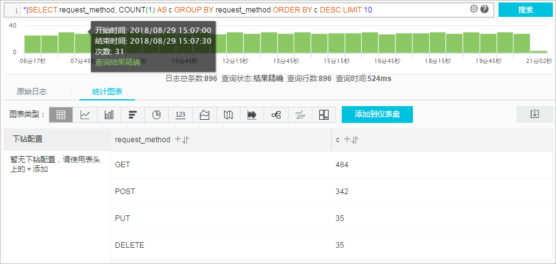Screen dimensions: 556x264
Task: Select the pie chart type
Action: [x=157, y=115]
